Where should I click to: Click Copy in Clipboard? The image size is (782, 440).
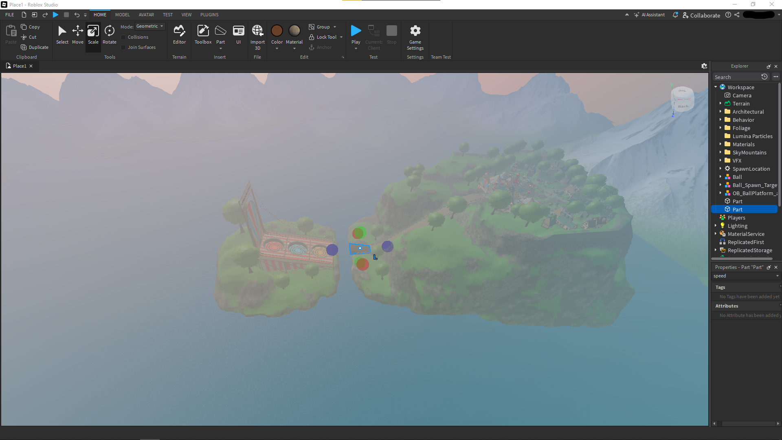click(x=31, y=27)
